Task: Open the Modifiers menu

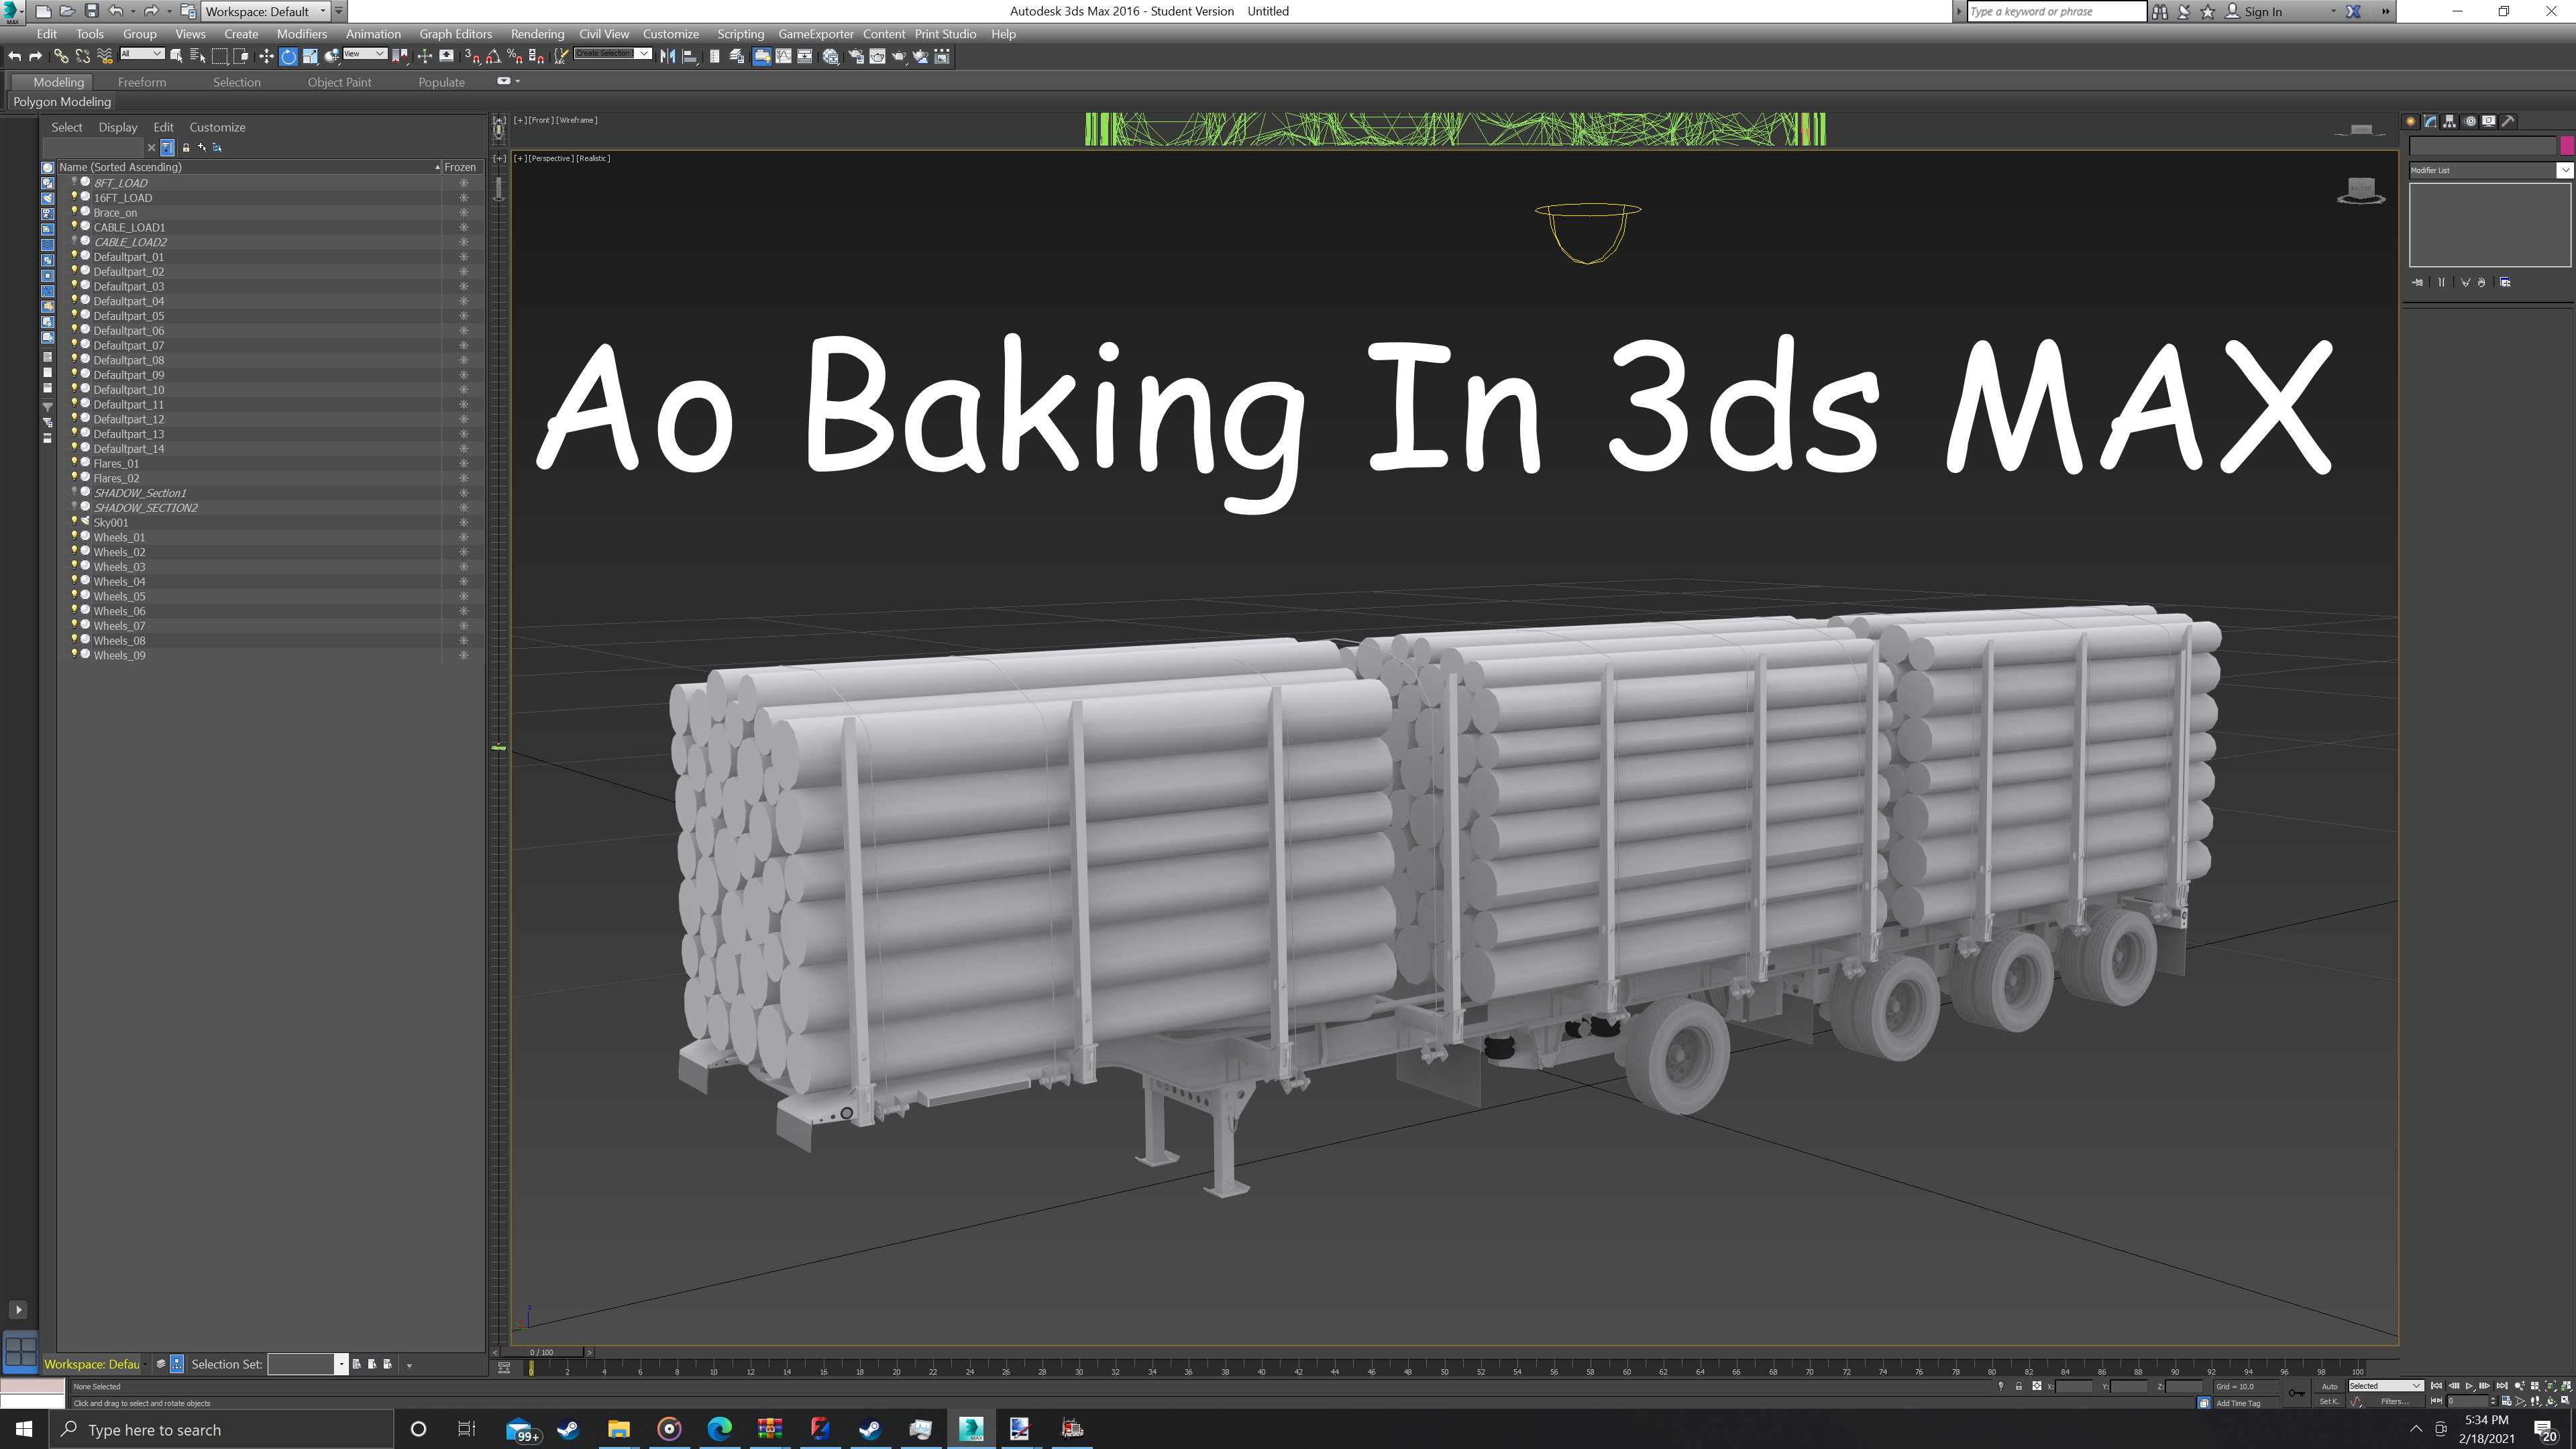Action: click(302, 34)
